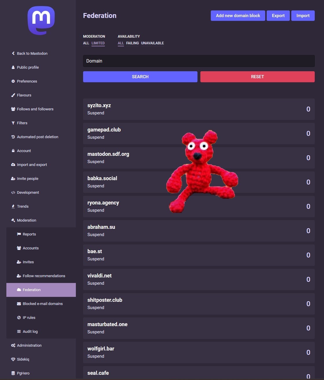
Task: Click the RESET button
Action: 257,77
